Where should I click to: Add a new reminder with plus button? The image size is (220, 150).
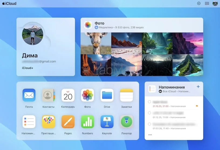point(198,87)
